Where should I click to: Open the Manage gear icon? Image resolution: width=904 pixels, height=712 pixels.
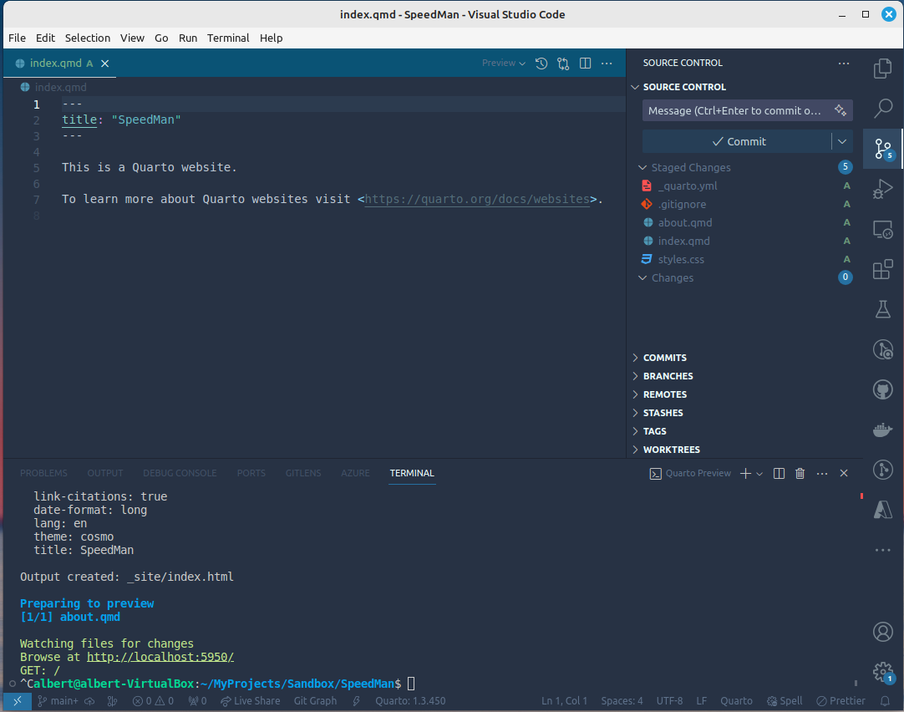tap(882, 672)
